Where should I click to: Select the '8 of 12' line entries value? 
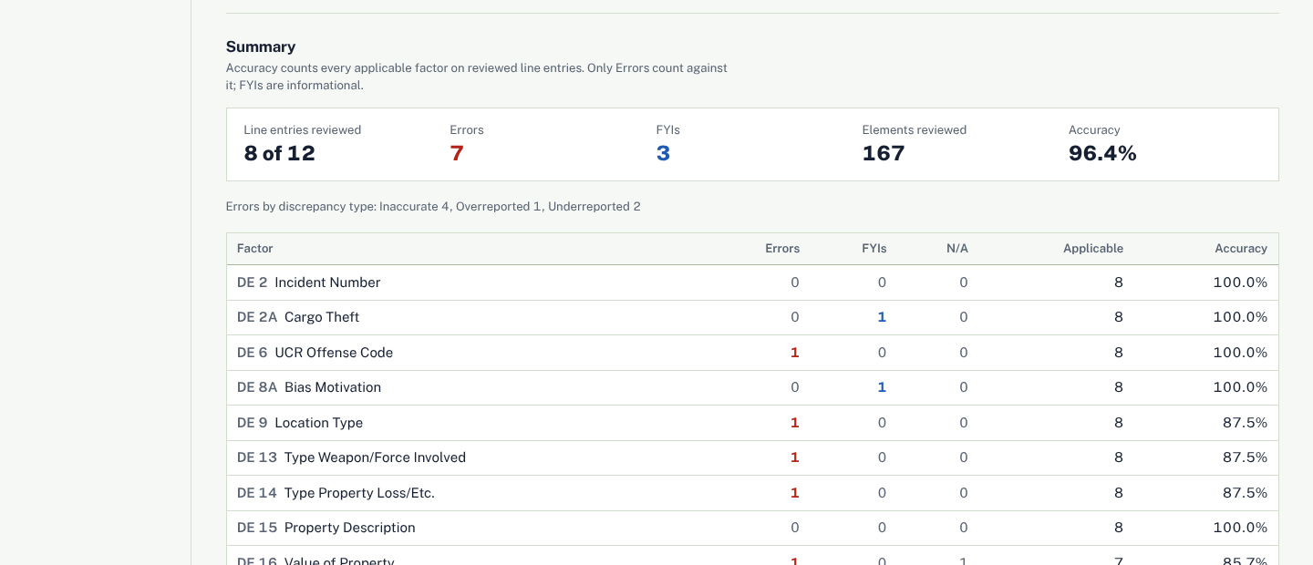point(279,153)
